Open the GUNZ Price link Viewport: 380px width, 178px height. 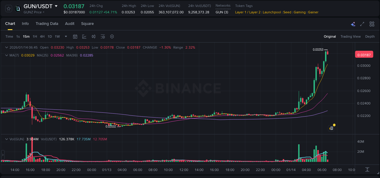coord(33,12)
